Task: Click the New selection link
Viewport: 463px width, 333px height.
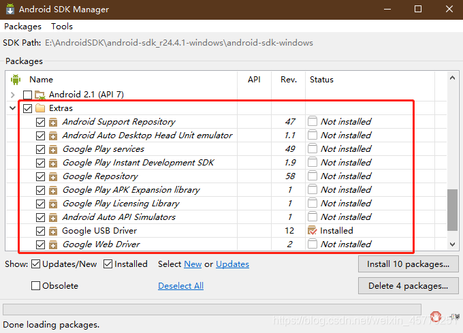Action: click(193, 264)
